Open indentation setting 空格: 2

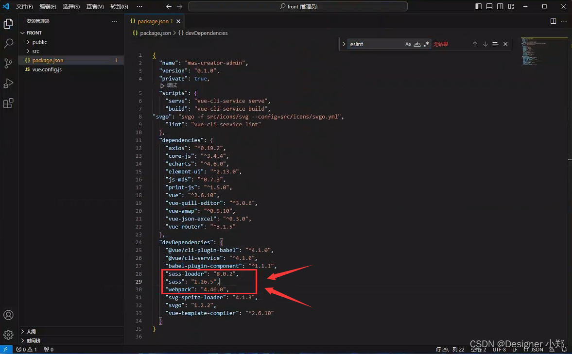pyautogui.click(x=478, y=349)
